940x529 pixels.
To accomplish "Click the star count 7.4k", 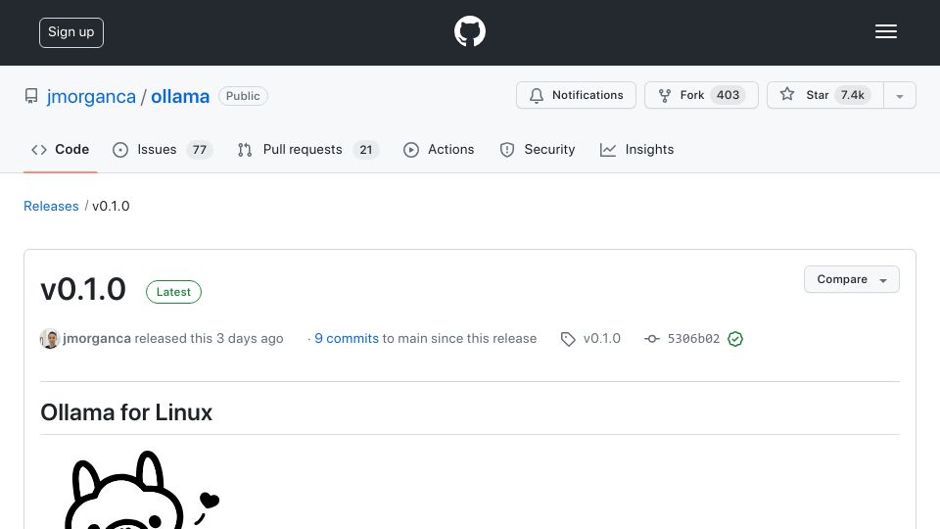I will tap(853, 95).
